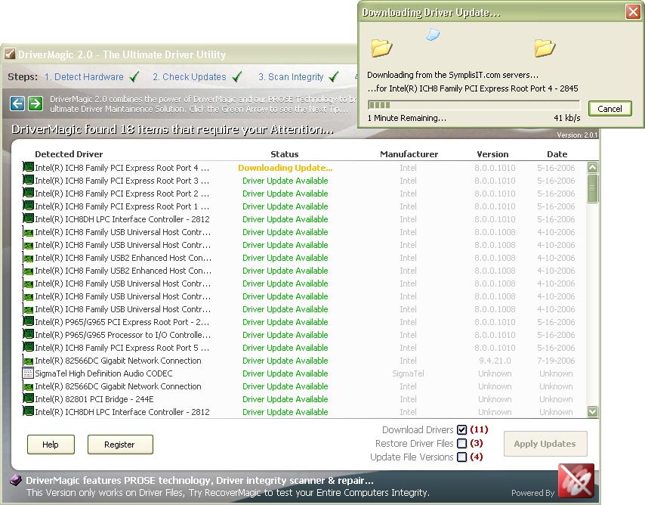Click destination folder icon in download dialog
This screenshot has height=505, width=645.
(x=545, y=48)
